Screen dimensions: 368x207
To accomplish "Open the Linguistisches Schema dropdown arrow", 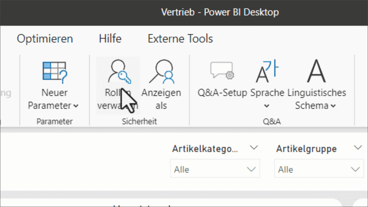I will pos(333,106).
